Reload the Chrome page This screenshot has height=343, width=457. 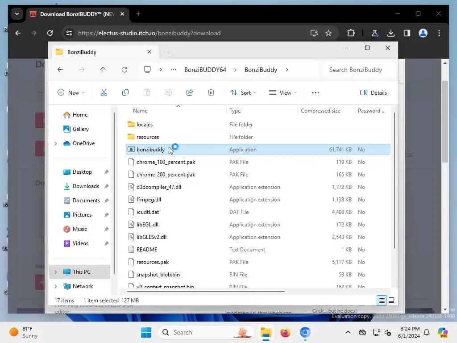tap(50, 33)
